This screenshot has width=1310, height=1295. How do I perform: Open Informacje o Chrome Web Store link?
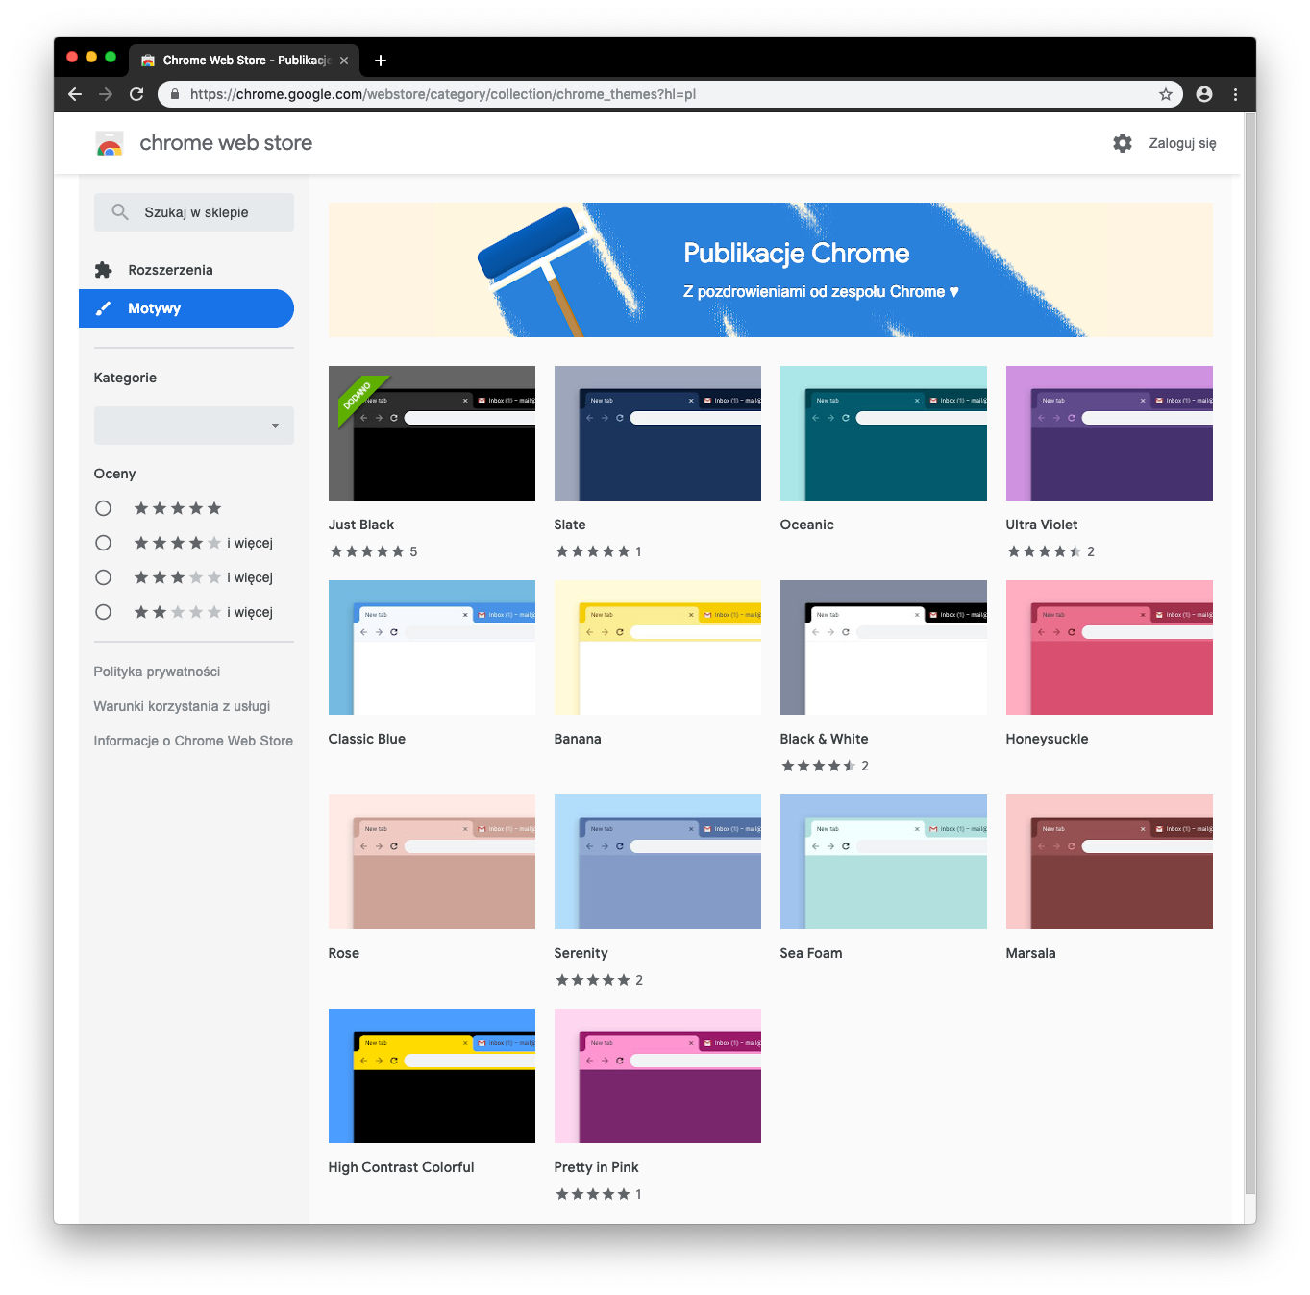click(x=193, y=741)
